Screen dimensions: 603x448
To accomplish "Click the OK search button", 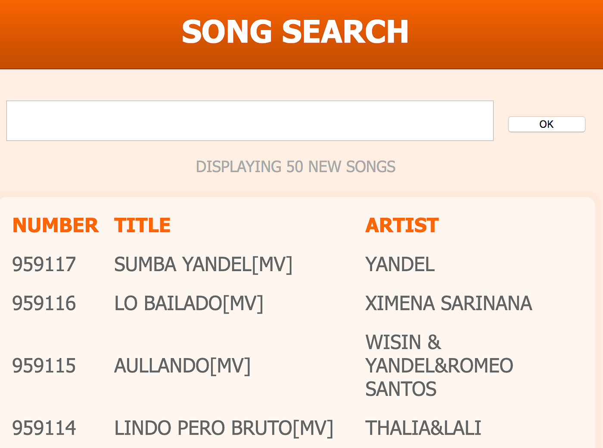I will pos(547,124).
